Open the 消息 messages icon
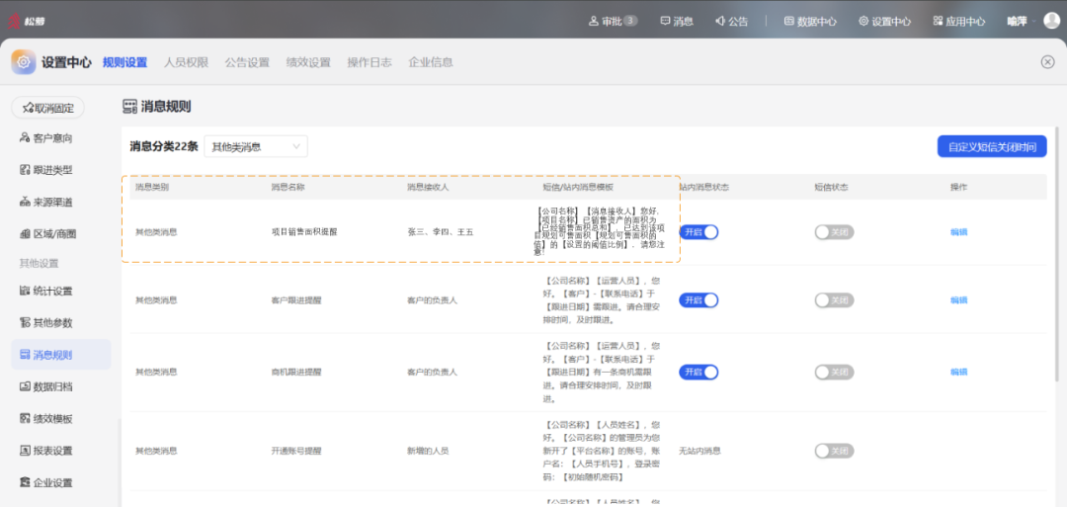Screen dimensions: 1067x507 tap(665, 21)
